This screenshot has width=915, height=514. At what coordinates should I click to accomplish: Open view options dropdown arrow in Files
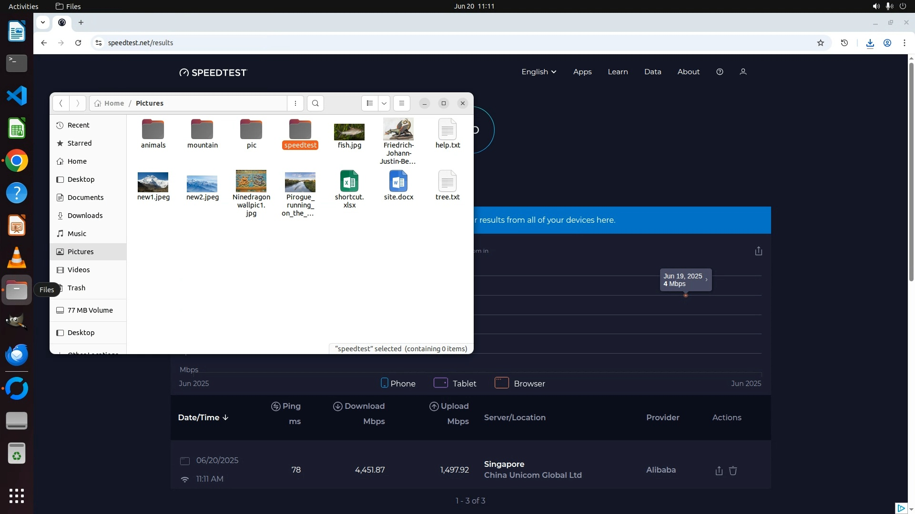[384, 103]
